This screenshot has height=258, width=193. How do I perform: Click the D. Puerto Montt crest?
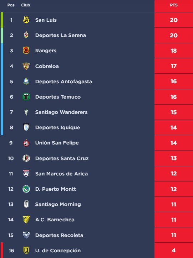click(x=26, y=189)
